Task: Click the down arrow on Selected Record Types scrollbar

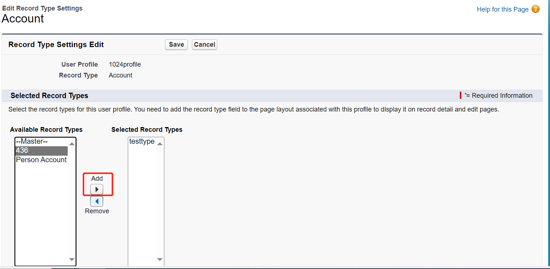Action: [x=160, y=259]
